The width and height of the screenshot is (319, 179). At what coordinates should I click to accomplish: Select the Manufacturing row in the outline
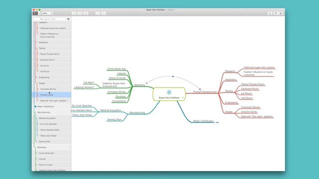click(52, 112)
